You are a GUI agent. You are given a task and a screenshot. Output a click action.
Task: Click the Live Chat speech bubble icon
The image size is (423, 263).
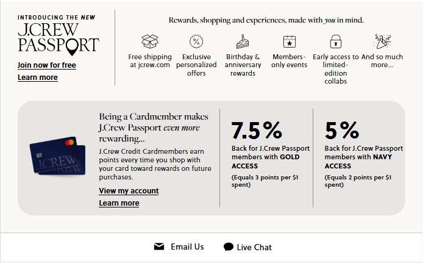click(x=229, y=247)
